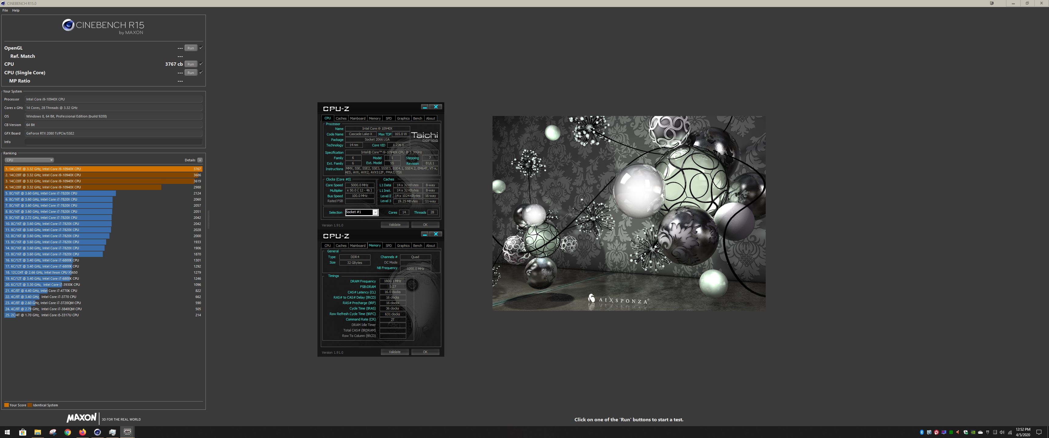Image resolution: width=1049 pixels, height=438 pixels.
Task: Open SPD tab in upper CPU-Z window
Action: [x=388, y=118]
